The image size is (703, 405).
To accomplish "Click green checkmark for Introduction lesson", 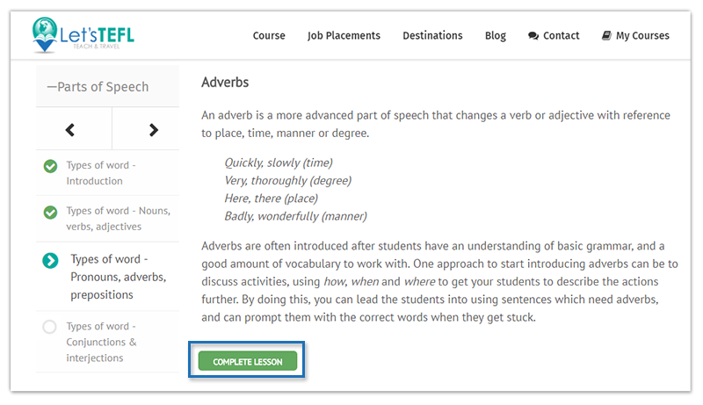I will click(x=50, y=166).
